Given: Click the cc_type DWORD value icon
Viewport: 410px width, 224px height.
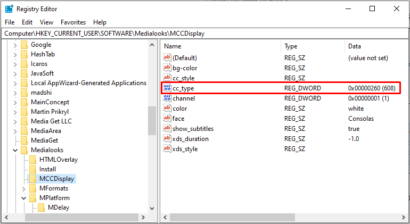Looking at the screenshot, I should (167, 88).
